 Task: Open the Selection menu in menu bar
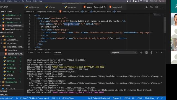[9, 1]
